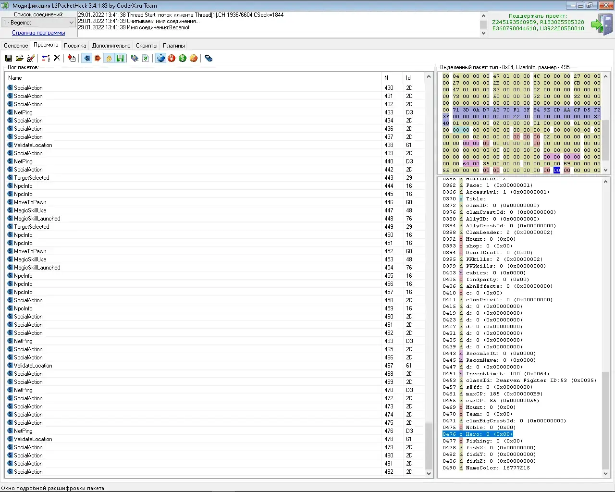Click the hex dump scroll-up arrow

coord(606,76)
